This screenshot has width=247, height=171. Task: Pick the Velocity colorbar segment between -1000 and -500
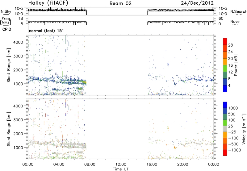pos(225,147)
